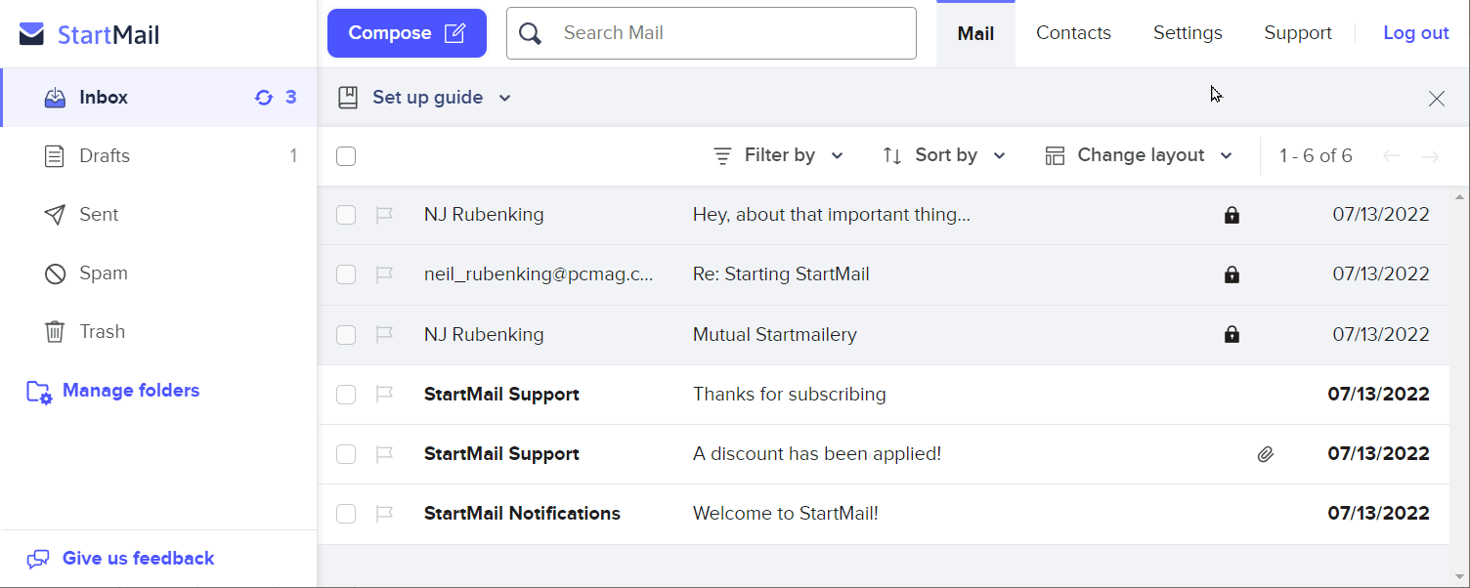
Task: Click the encryption lock on 'Mutual Startmailery'
Action: point(1232,334)
